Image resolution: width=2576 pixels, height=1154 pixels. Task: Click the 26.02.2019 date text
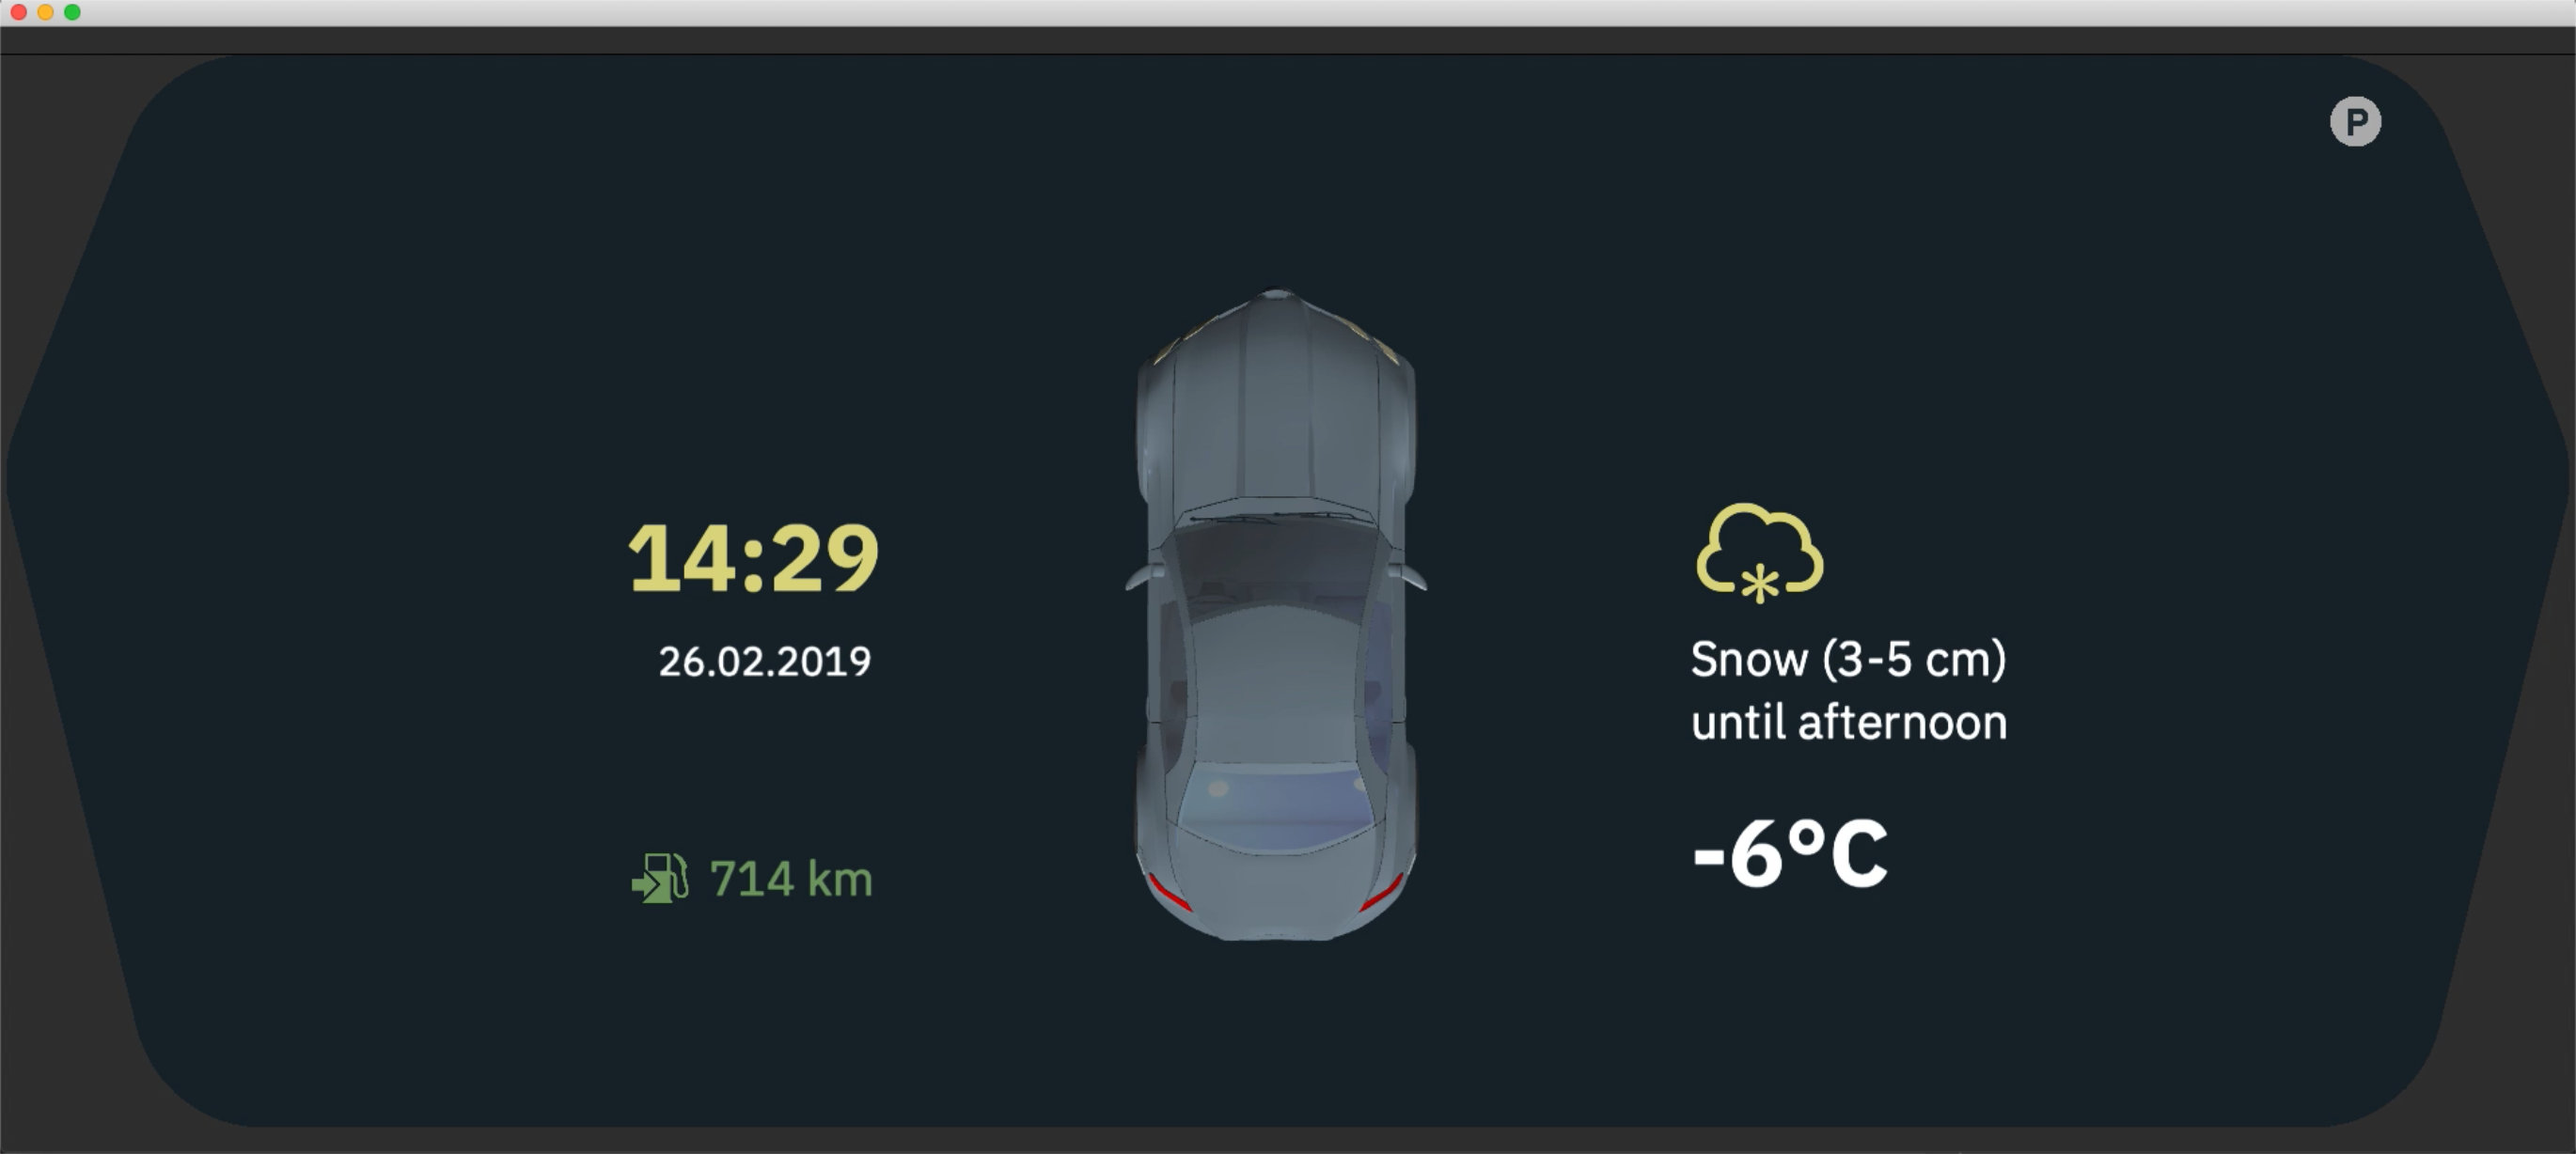click(x=764, y=662)
